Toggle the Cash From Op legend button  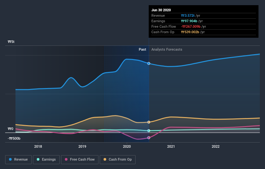(x=117, y=160)
